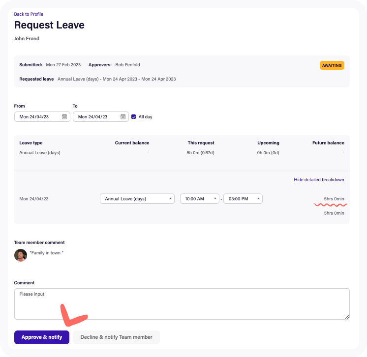The height and width of the screenshot is (357, 367).
Task: Click the All day label text
Action: point(146,117)
